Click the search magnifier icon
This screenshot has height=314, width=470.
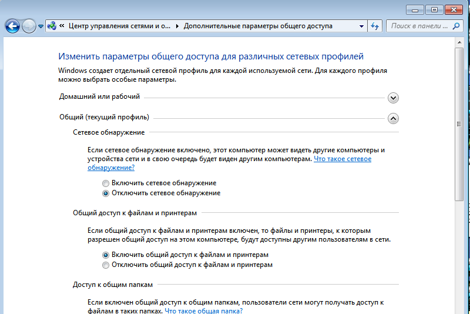456,26
